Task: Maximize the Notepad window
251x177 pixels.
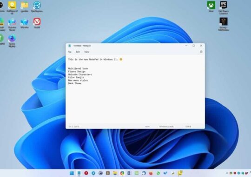Action: coord(193,46)
